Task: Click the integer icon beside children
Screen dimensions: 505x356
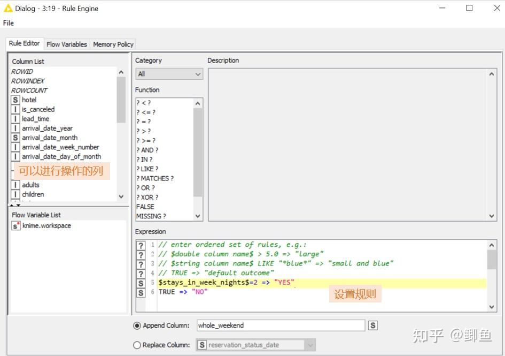Action: pyautogui.click(x=15, y=194)
